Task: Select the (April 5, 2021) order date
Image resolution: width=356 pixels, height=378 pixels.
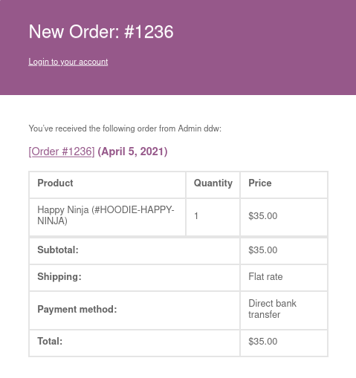Action: pyautogui.click(x=132, y=151)
